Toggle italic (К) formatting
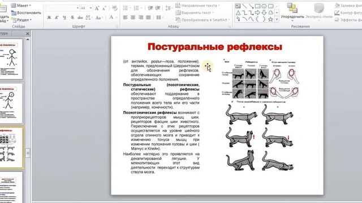This screenshot has width=362, height=203. pyautogui.click(x=57, y=17)
